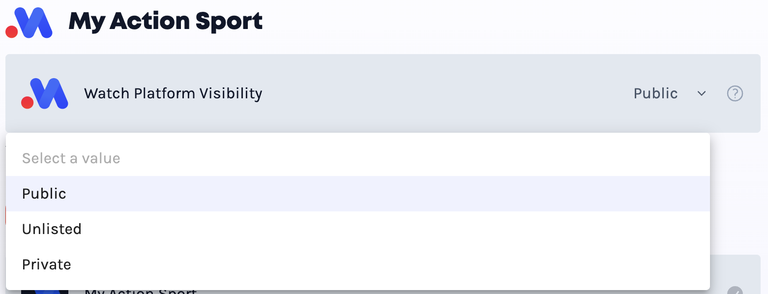
Task: Click the checkmark icon on the bottom card
Action: pos(735,291)
